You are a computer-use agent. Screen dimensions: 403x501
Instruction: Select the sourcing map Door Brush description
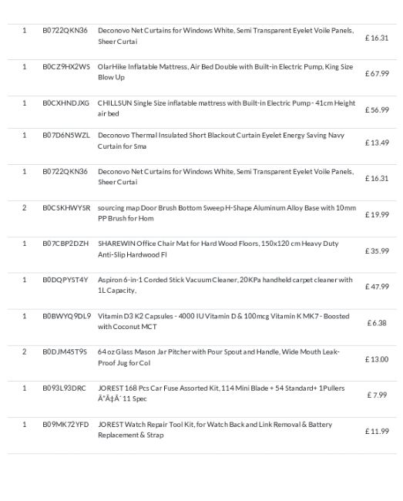pos(227,213)
